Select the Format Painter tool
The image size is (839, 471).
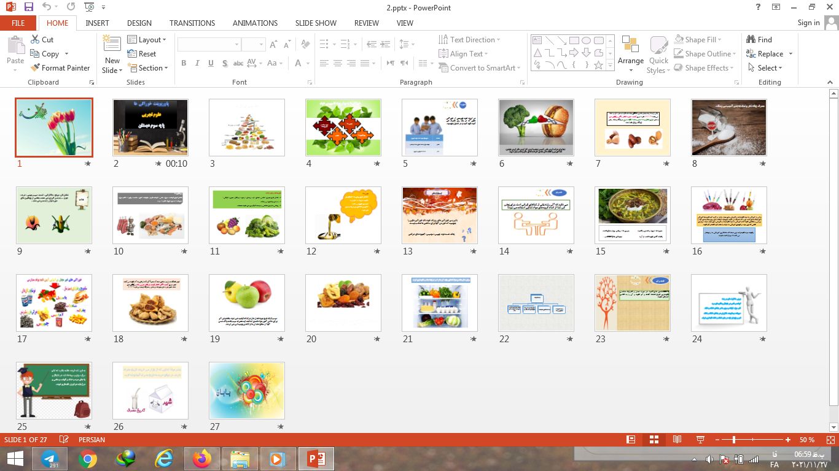(60, 68)
